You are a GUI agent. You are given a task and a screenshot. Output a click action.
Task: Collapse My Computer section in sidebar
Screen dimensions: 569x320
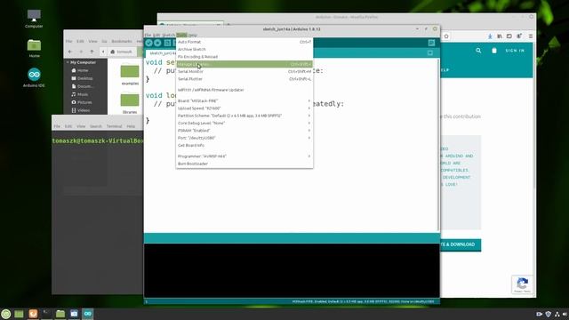coord(68,62)
